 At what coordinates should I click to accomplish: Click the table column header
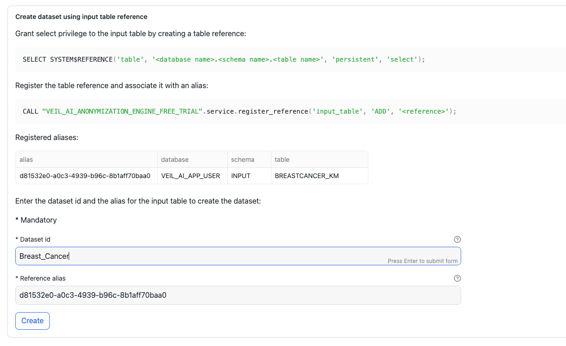point(319,160)
